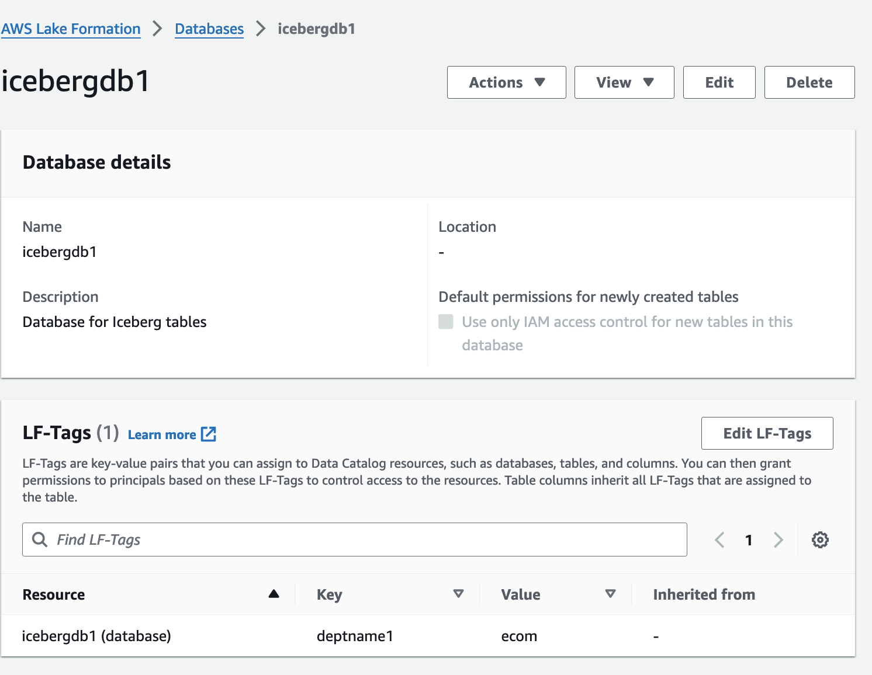Click the icebergdb1 (database) resource cell
The width and height of the screenshot is (872, 675).
click(x=96, y=636)
